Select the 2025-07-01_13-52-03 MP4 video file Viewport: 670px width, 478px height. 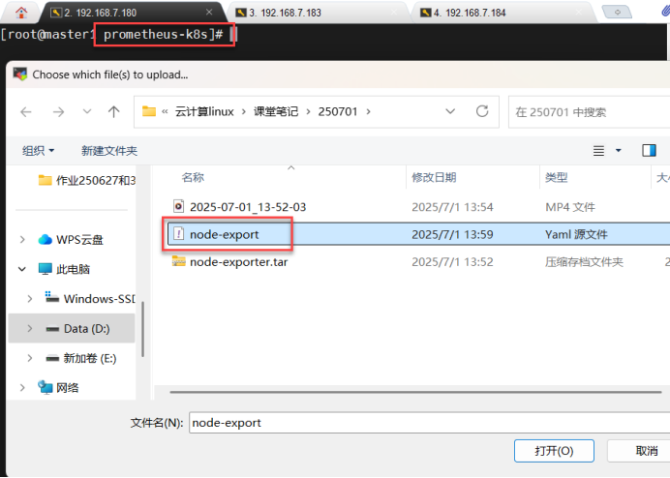(x=247, y=207)
